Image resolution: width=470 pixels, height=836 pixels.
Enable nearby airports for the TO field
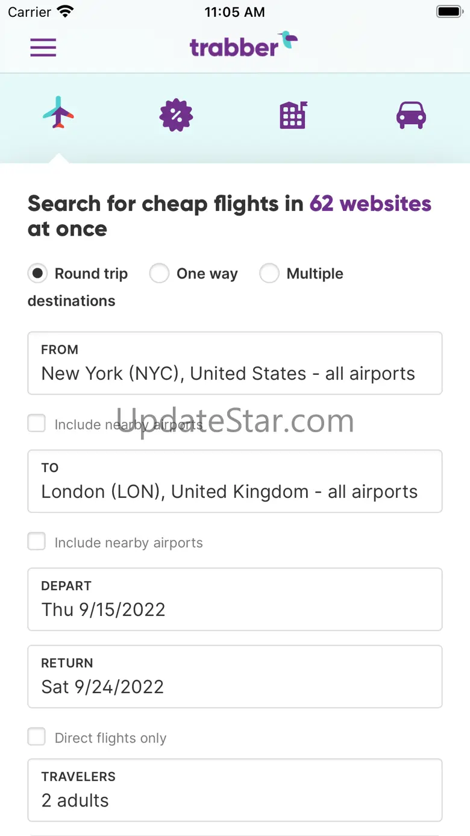pos(37,542)
